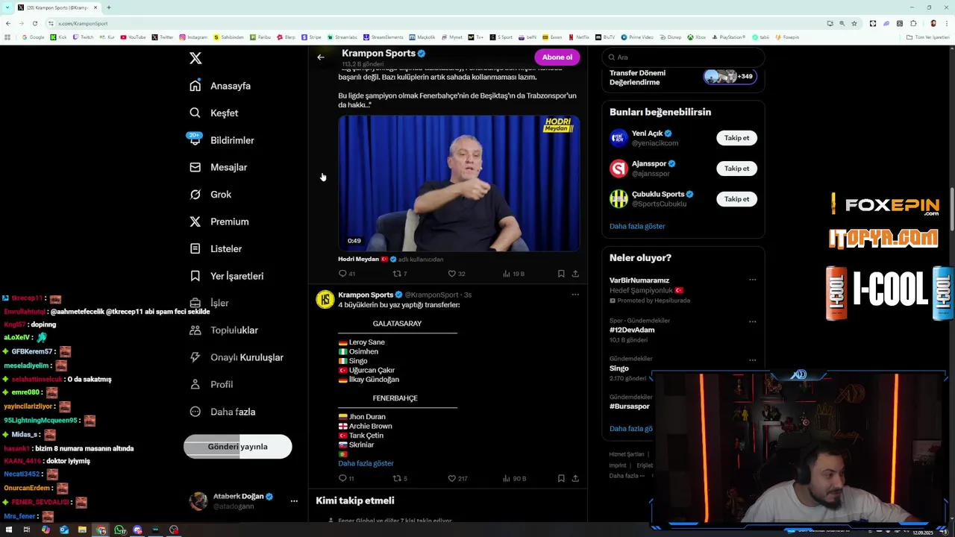Open the +349 listeners space badge
Viewport: 955px width, 537px height.
(x=730, y=76)
